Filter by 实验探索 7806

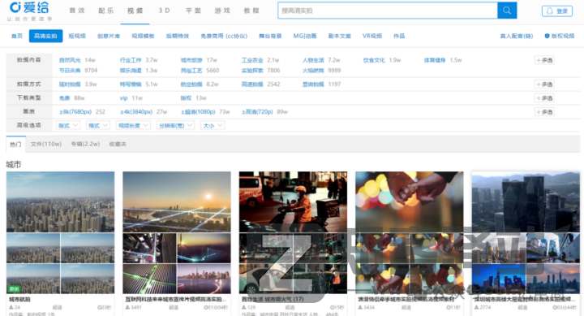(260, 70)
